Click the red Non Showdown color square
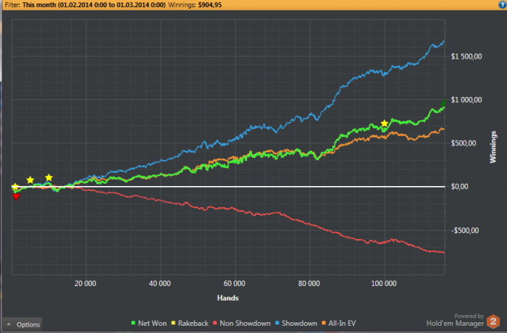This screenshot has height=333, width=507. 215,323
